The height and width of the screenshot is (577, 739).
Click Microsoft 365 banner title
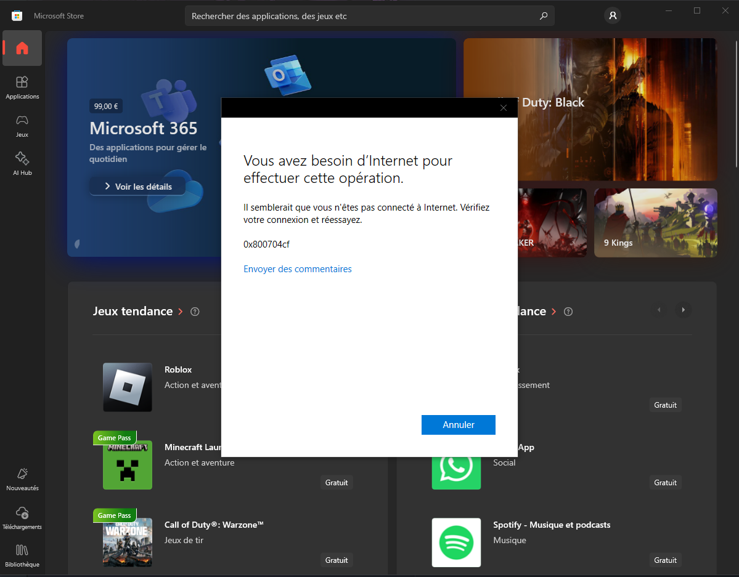tap(143, 128)
